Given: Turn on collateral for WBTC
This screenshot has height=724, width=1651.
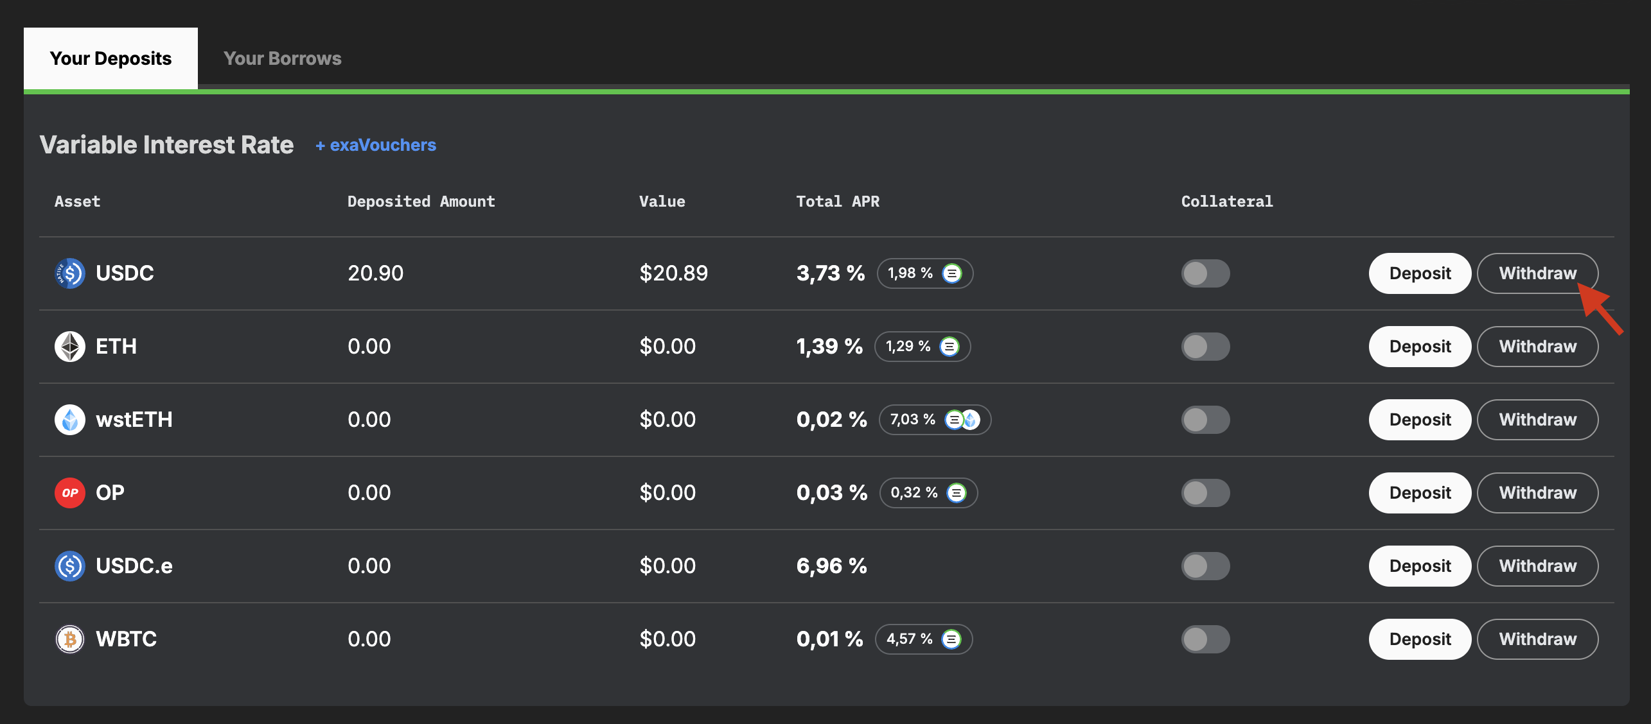Looking at the screenshot, I should [1205, 639].
